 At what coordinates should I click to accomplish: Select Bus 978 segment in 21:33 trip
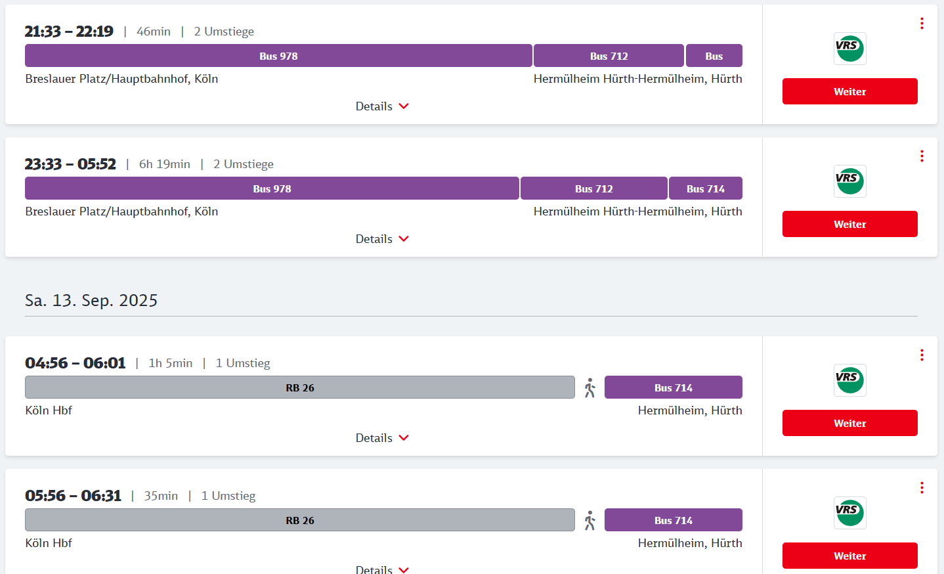278,56
